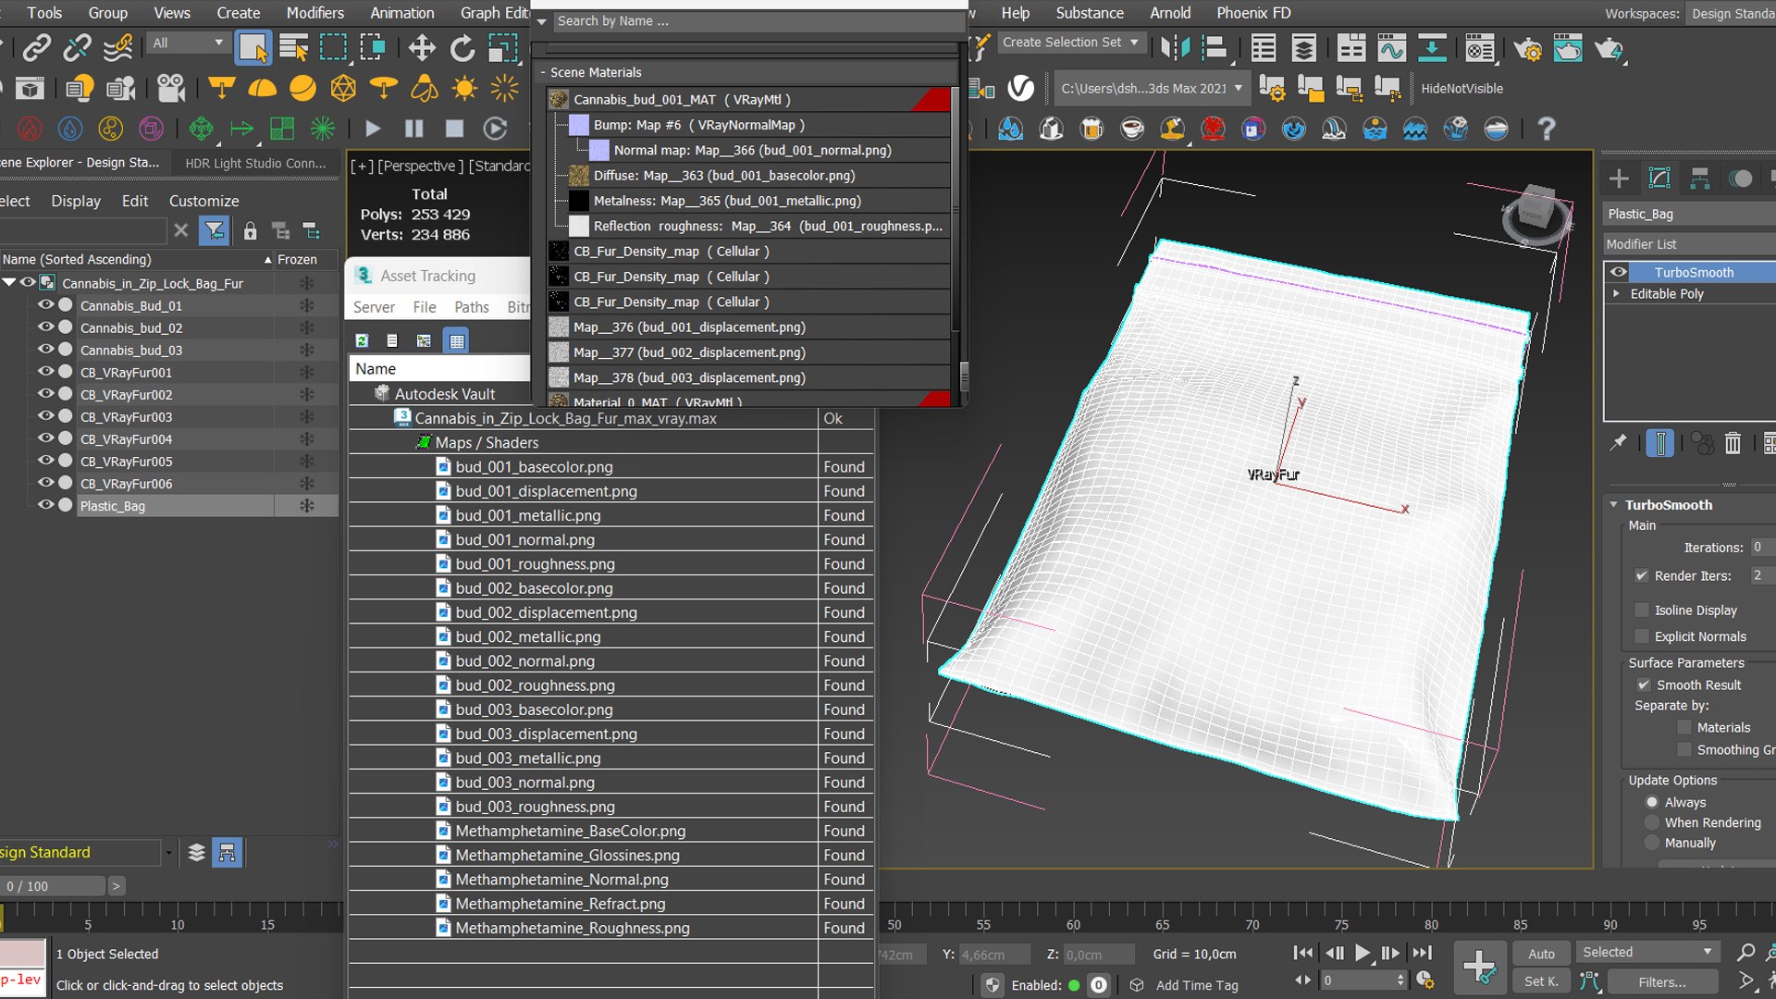Switch to HDR Light Studio Conn tab
Viewport: 1776px width, 999px height.
coord(255,163)
